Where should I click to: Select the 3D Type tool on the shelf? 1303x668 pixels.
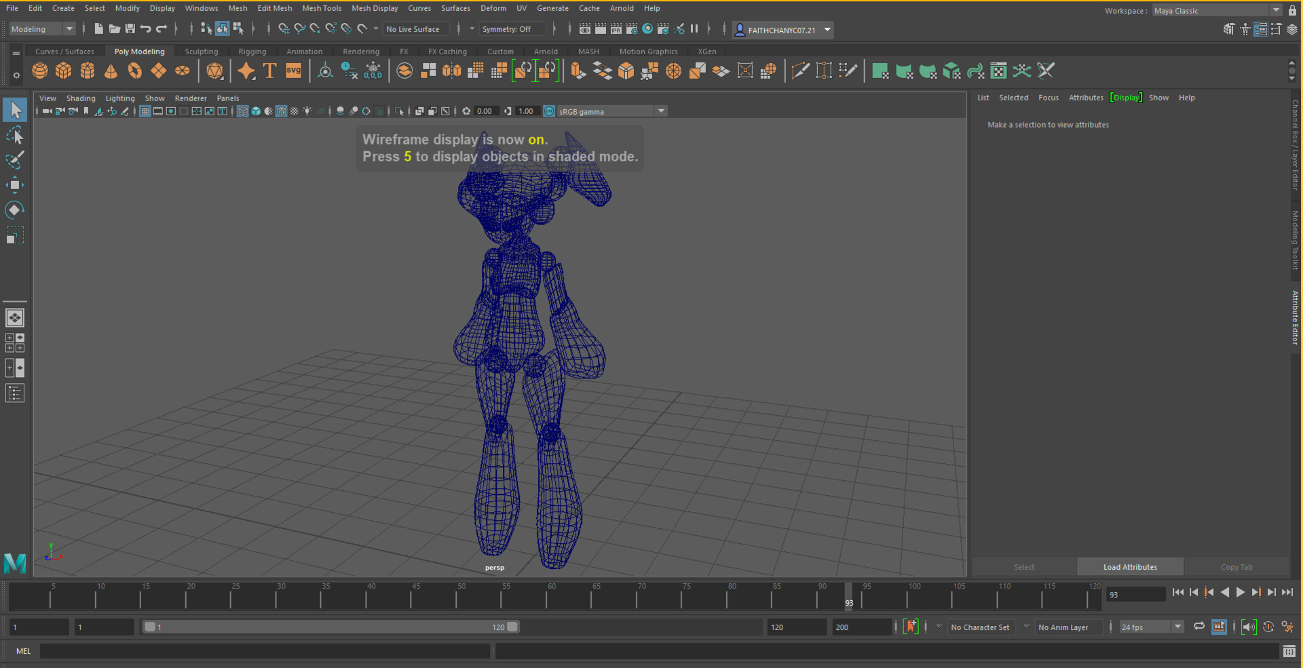tap(269, 71)
